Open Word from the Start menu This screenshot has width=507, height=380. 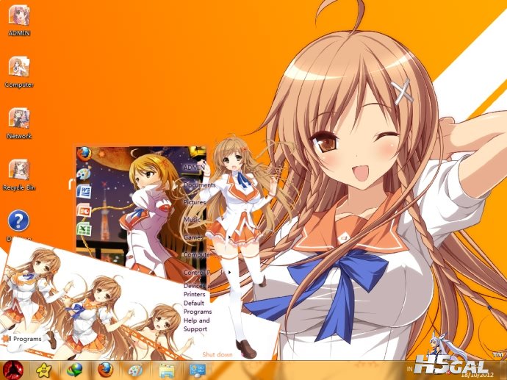84,192
